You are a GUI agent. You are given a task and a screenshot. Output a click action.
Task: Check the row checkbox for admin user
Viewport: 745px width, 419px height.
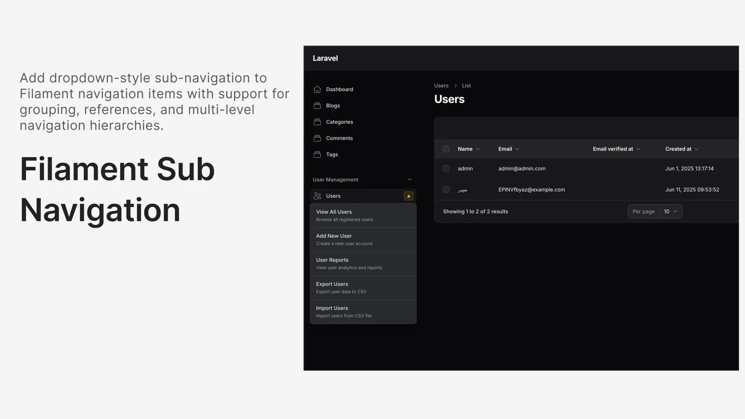click(x=446, y=168)
